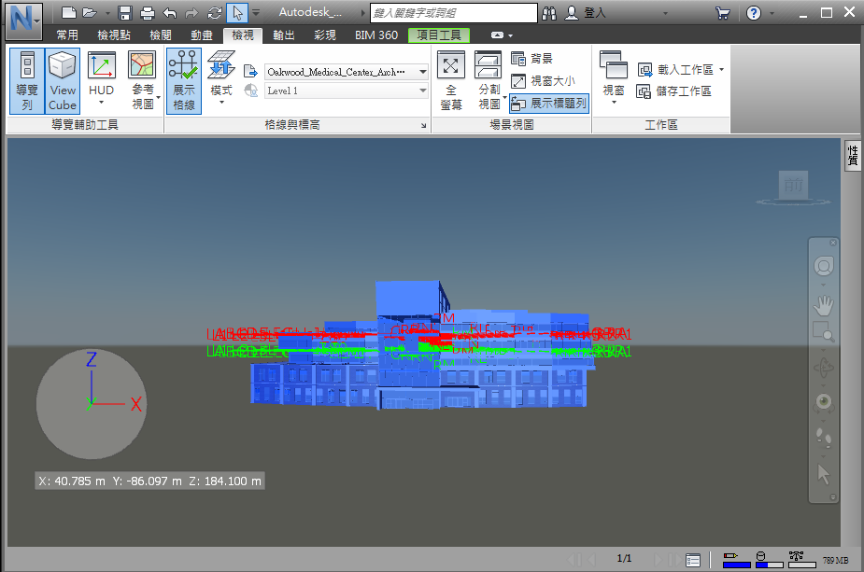Create a new file from quick access toolbar
864x572 pixels.
pyautogui.click(x=68, y=13)
